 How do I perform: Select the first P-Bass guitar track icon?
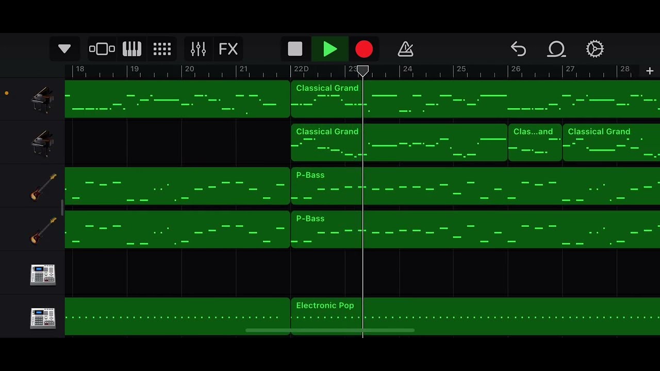coord(43,187)
